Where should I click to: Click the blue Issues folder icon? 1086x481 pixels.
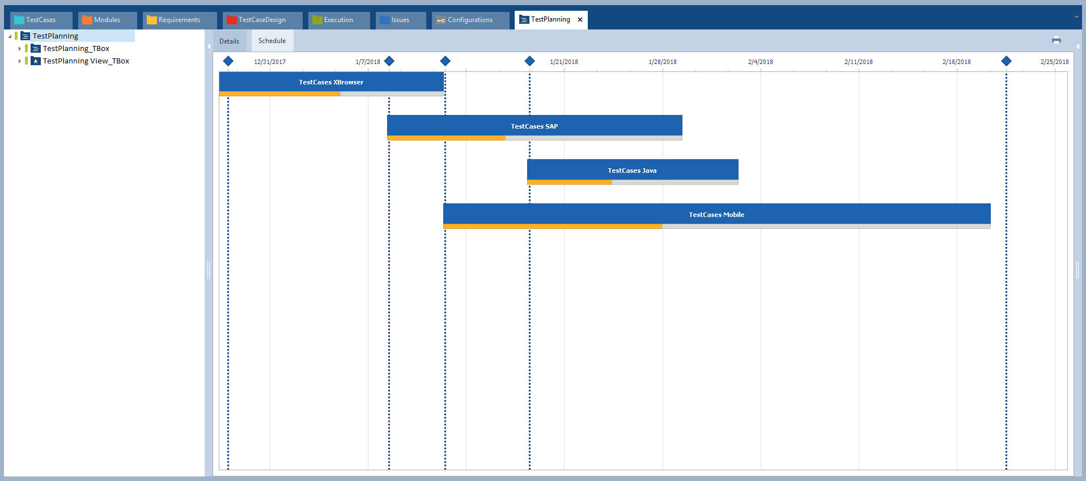coord(384,20)
